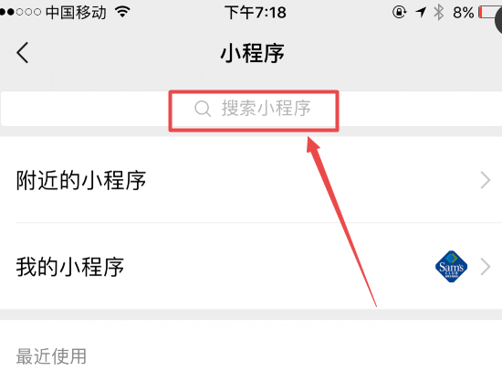Tap the magnifier icon in search bar
The height and width of the screenshot is (371, 502).
click(x=203, y=109)
